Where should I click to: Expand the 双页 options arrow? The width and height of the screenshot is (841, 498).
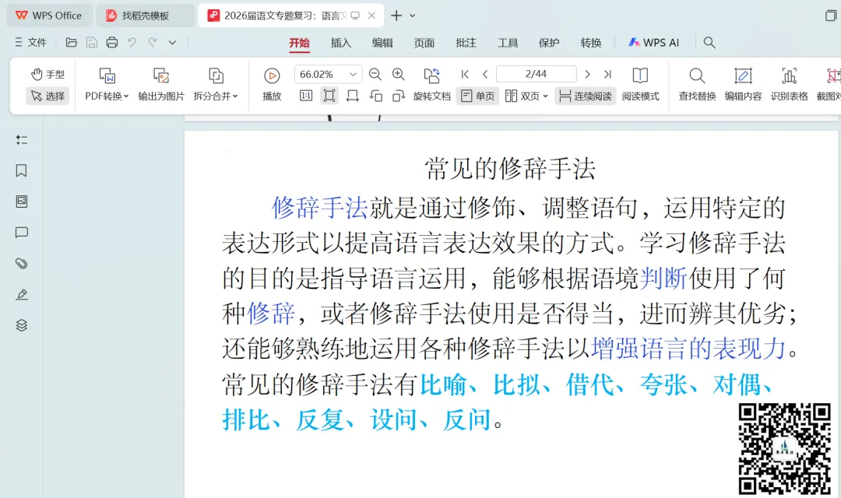tap(545, 96)
